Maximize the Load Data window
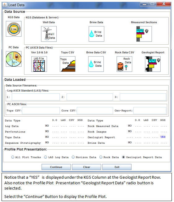The width and height of the screenshot is (174, 202). (153, 4)
